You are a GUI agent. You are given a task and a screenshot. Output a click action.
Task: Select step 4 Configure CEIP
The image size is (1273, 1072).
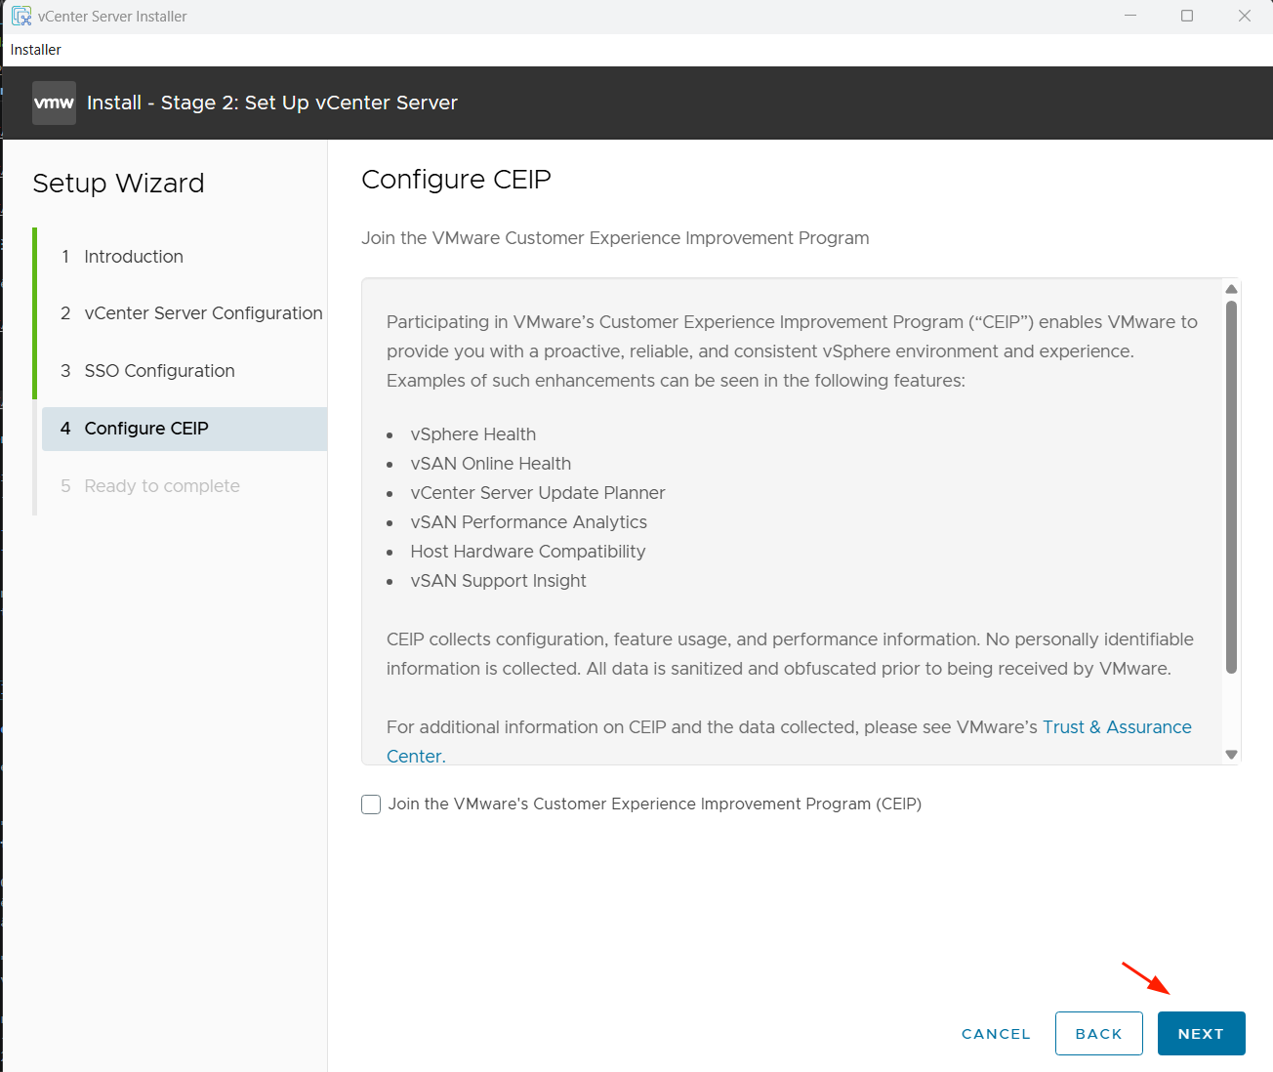pos(185,429)
